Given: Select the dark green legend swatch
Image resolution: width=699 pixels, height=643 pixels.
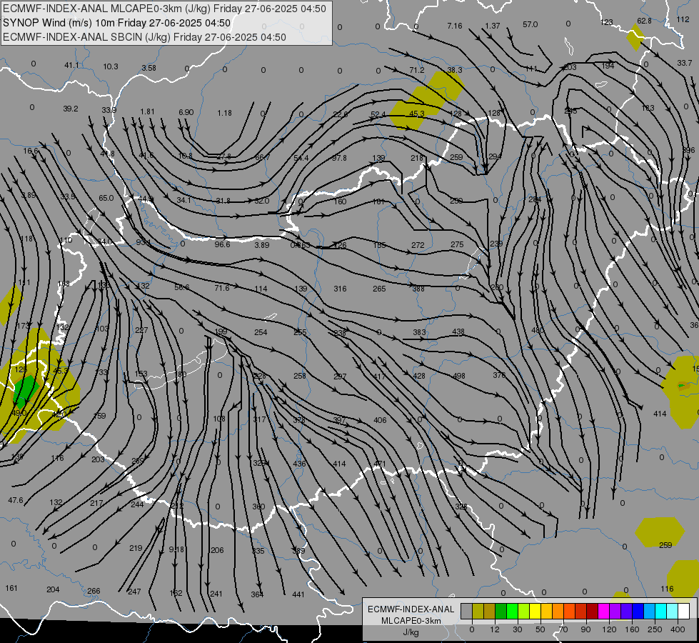Looking at the screenshot, I should 501,612.
